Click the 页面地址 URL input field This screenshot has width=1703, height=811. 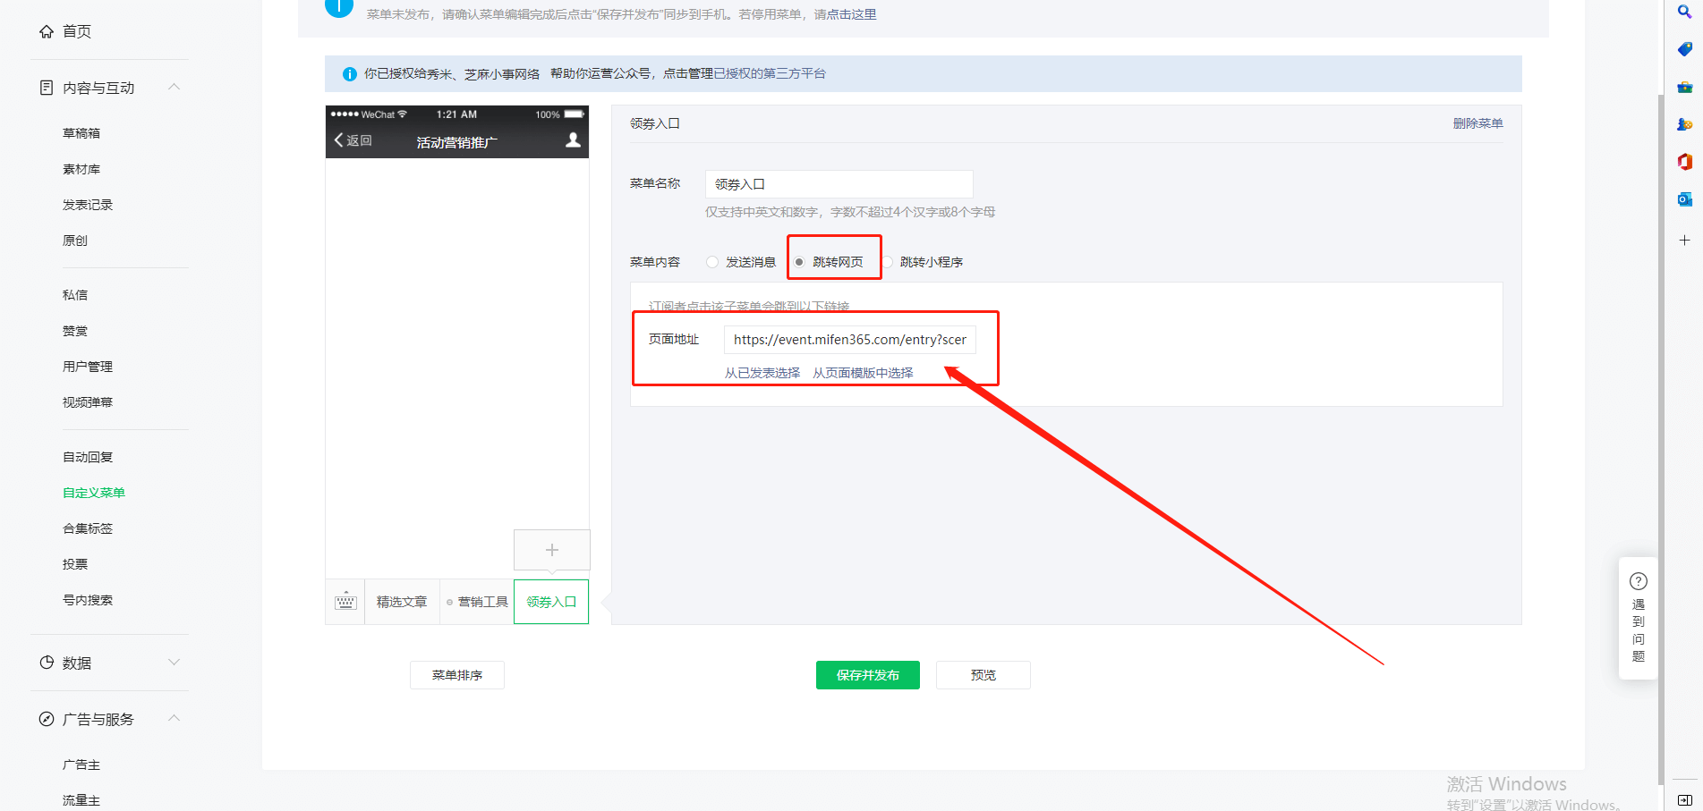tap(848, 340)
